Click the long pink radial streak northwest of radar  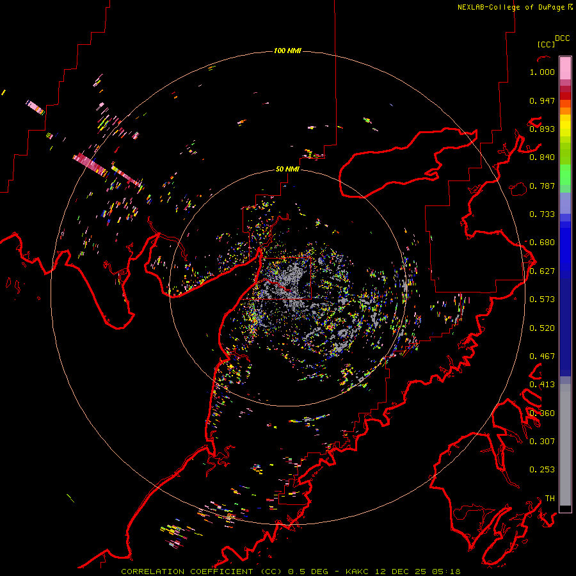tap(90, 166)
